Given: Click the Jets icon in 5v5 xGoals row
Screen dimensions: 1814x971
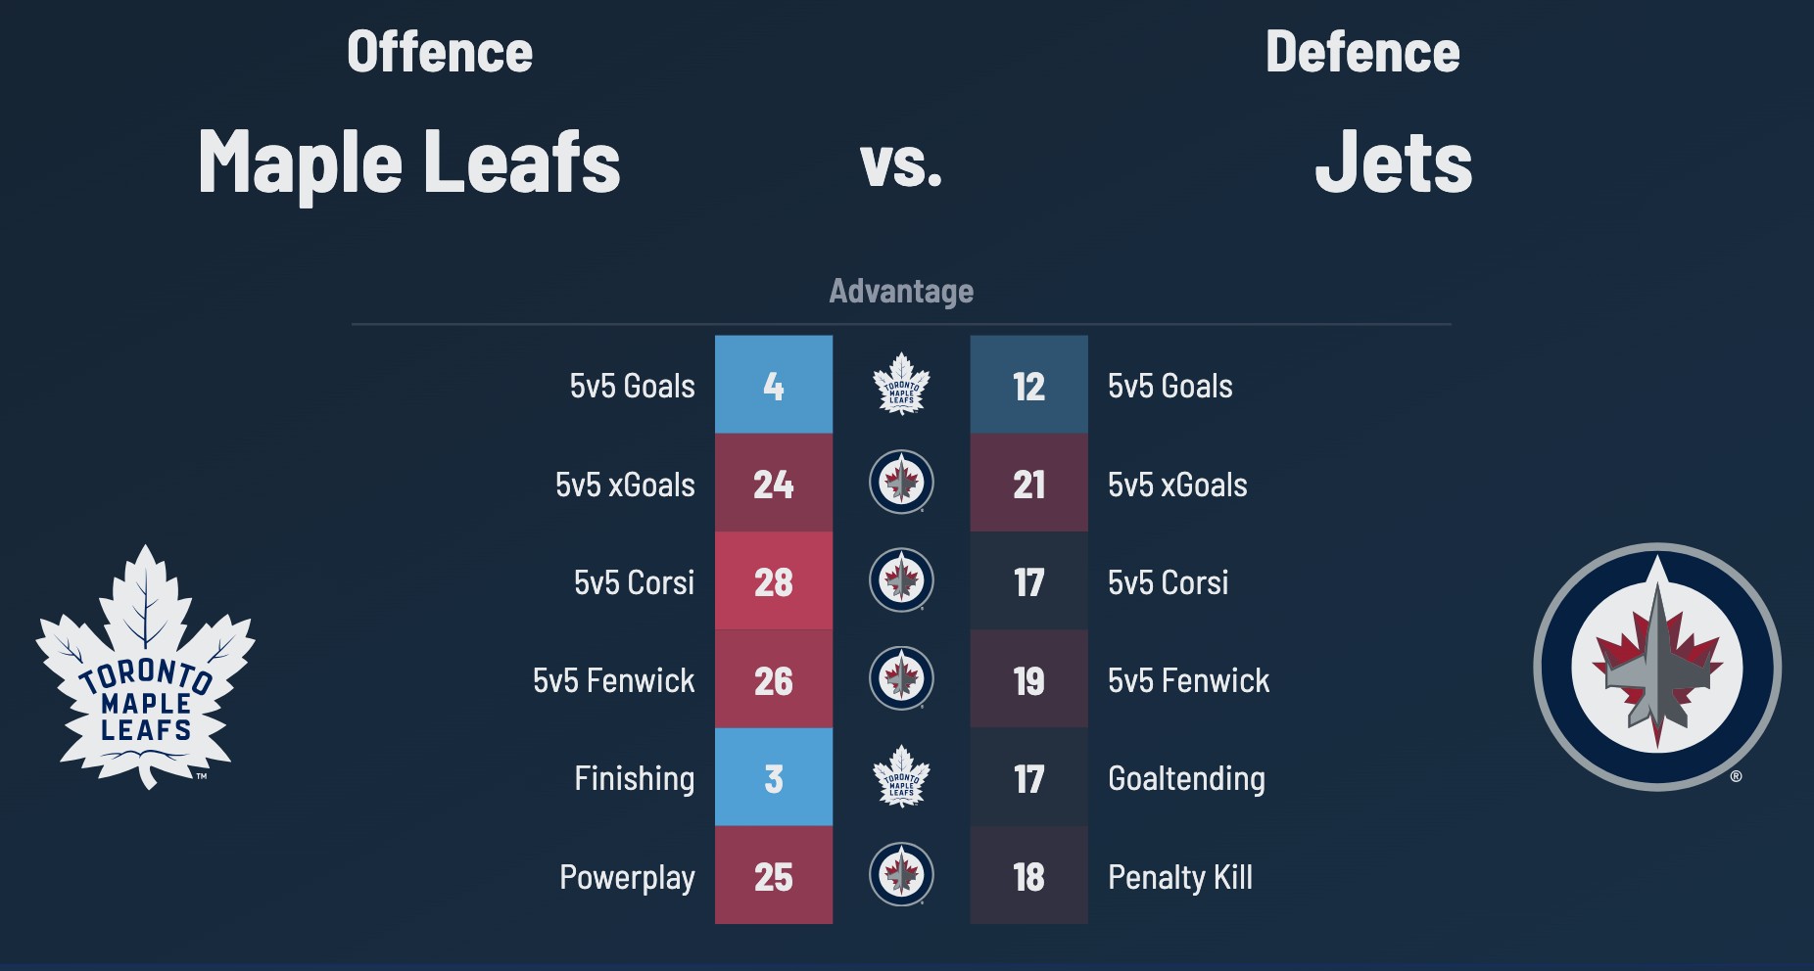Looking at the screenshot, I should click(x=901, y=483).
